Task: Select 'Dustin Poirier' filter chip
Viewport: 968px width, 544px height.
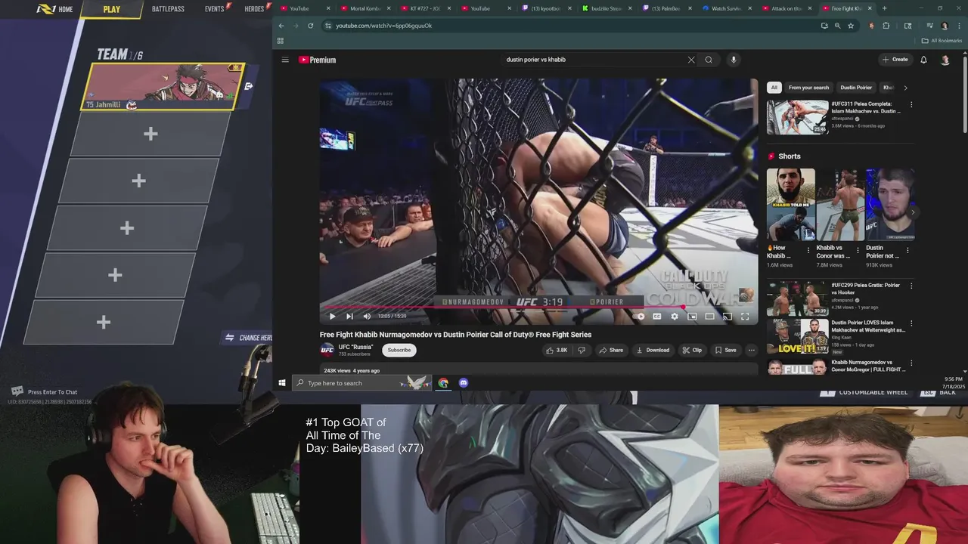Action: pyautogui.click(x=856, y=88)
